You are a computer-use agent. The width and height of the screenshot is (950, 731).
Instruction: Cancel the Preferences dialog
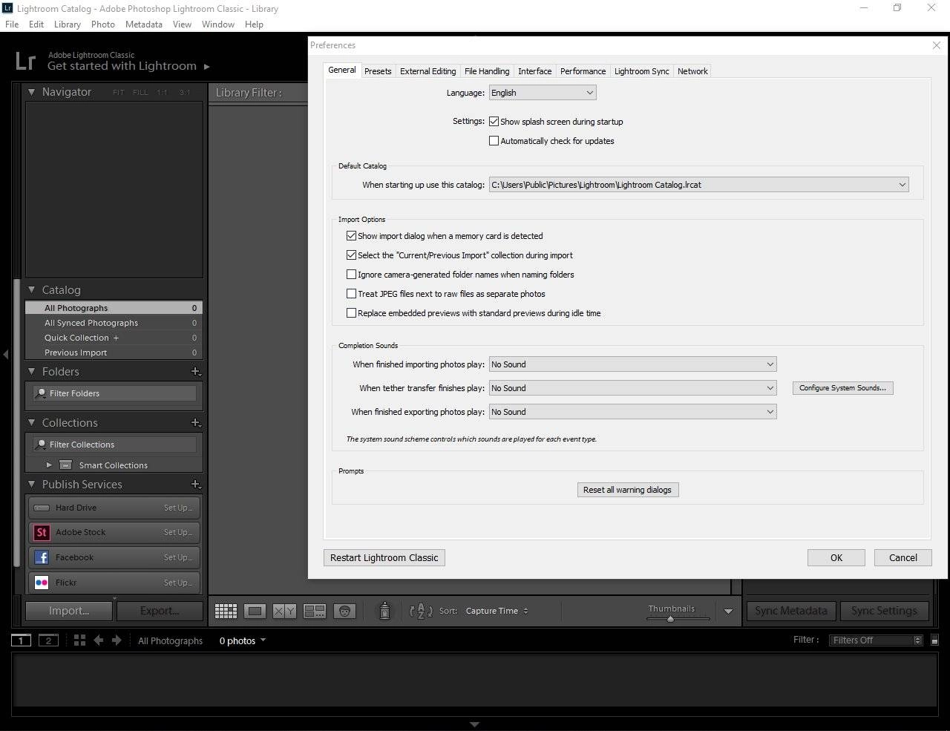[903, 557]
